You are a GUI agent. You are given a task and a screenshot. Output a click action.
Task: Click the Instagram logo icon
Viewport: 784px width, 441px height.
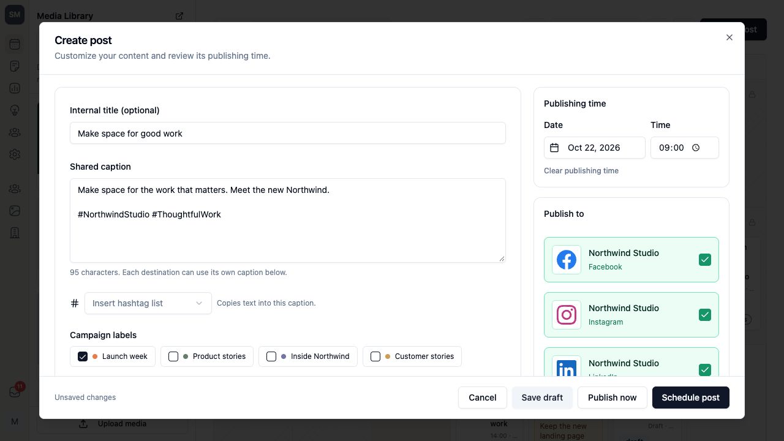(x=567, y=315)
